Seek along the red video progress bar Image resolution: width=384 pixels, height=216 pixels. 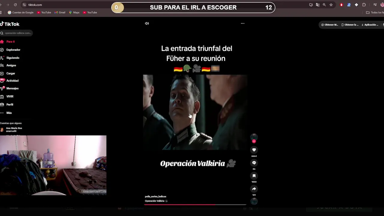[195, 205]
